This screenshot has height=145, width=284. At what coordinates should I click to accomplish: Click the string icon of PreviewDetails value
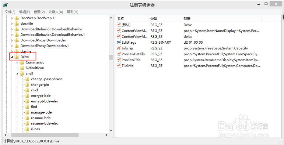(119, 54)
